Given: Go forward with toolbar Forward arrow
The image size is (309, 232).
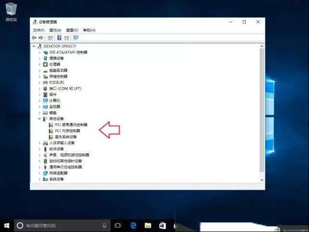Looking at the screenshot, I should (x=41, y=38).
